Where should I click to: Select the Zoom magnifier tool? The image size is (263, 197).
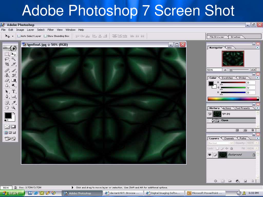point(14,107)
